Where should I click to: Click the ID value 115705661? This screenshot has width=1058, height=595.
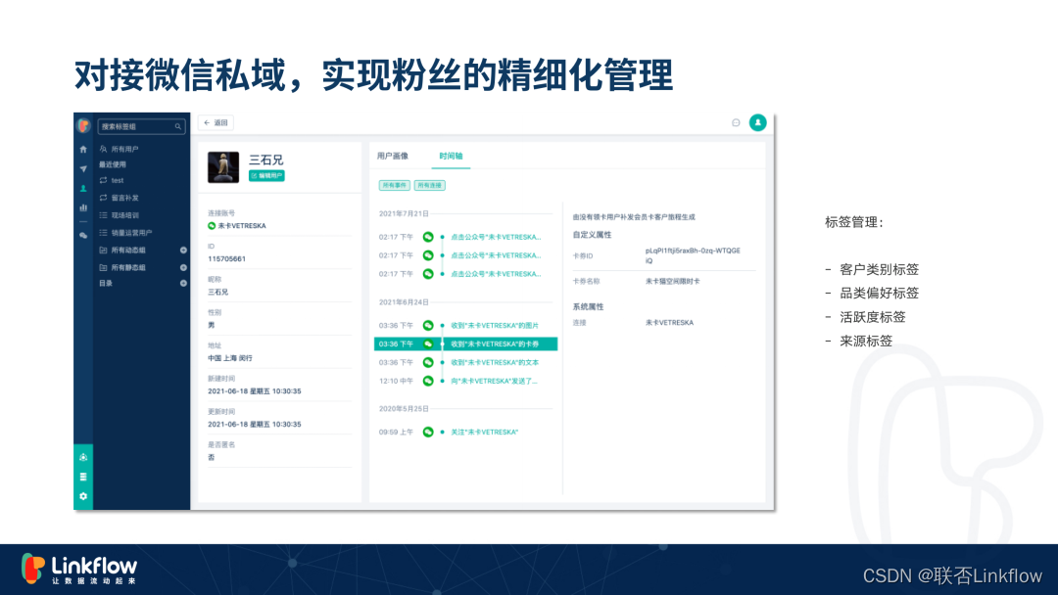tap(226, 258)
